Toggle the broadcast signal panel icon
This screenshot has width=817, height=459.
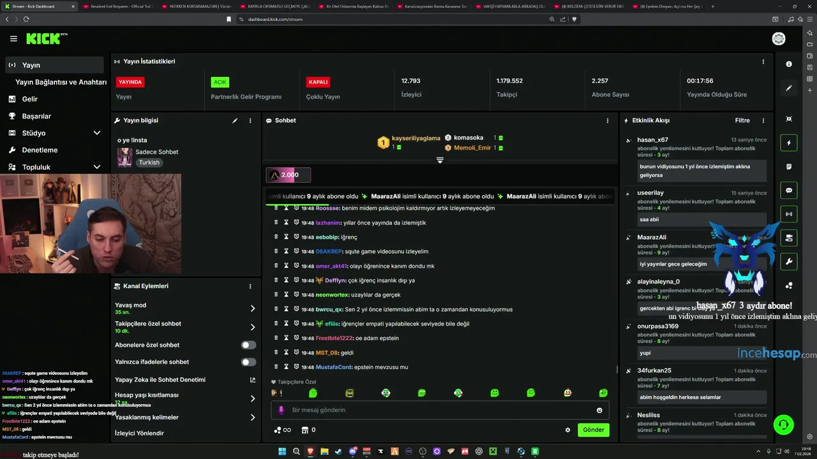point(789,214)
